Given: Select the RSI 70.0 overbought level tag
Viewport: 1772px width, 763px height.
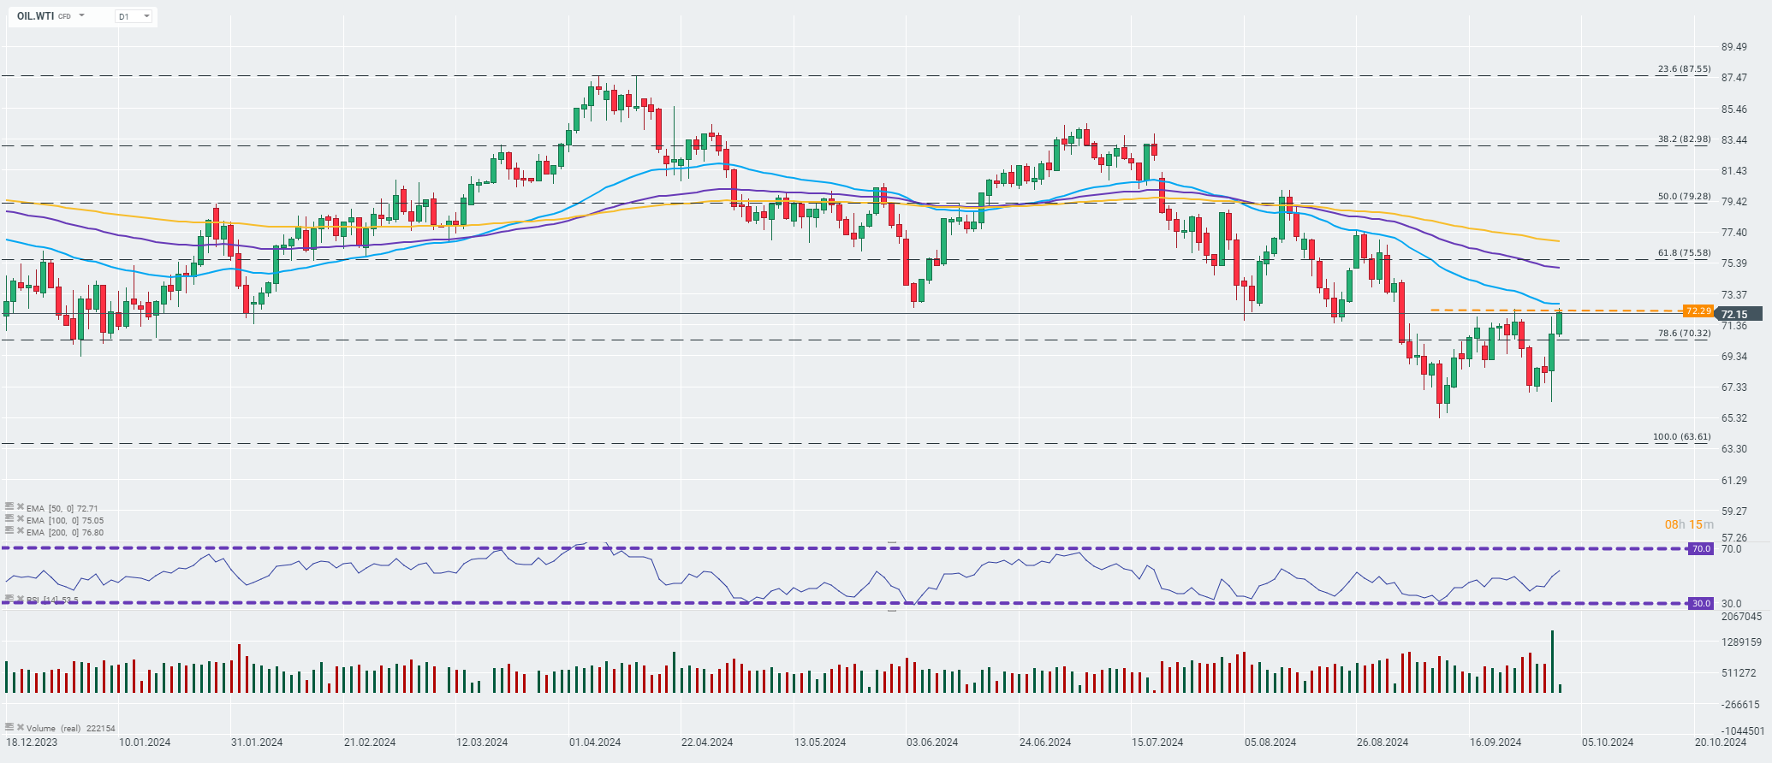Looking at the screenshot, I should [x=1700, y=548].
